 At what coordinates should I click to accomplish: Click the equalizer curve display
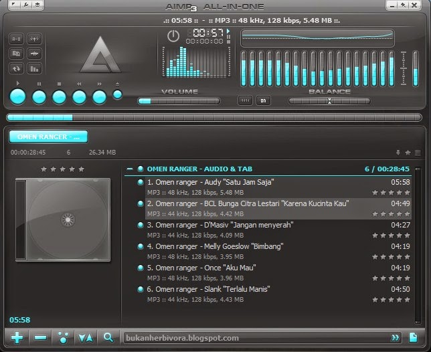(x=317, y=38)
